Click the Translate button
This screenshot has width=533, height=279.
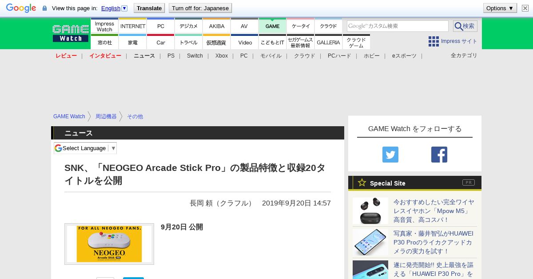point(149,8)
